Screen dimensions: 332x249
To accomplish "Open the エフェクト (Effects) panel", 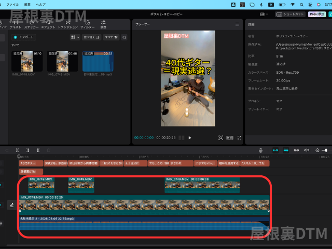I will pos(48,24).
